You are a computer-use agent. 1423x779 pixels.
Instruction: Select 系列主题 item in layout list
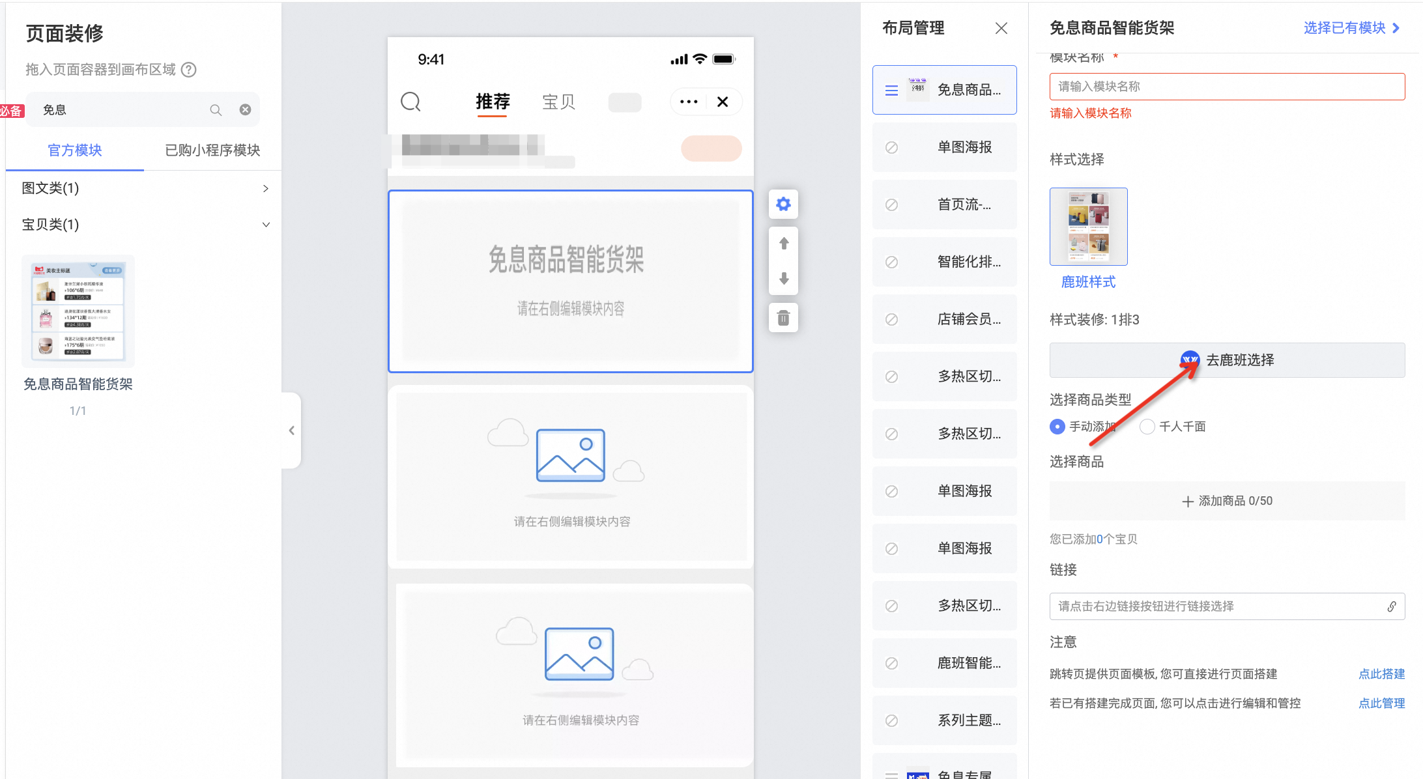pos(944,720)
